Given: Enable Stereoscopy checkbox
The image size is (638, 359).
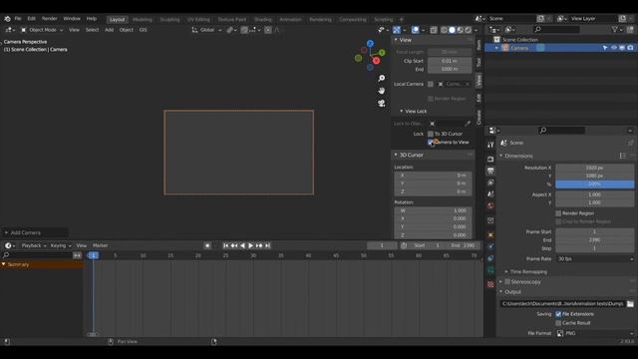Looking at the screenshot, I should click(x=507, y=281).
